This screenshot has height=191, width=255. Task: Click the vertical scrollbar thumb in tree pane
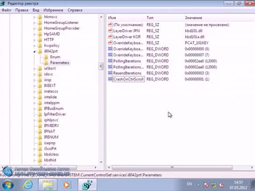[101, 66]
